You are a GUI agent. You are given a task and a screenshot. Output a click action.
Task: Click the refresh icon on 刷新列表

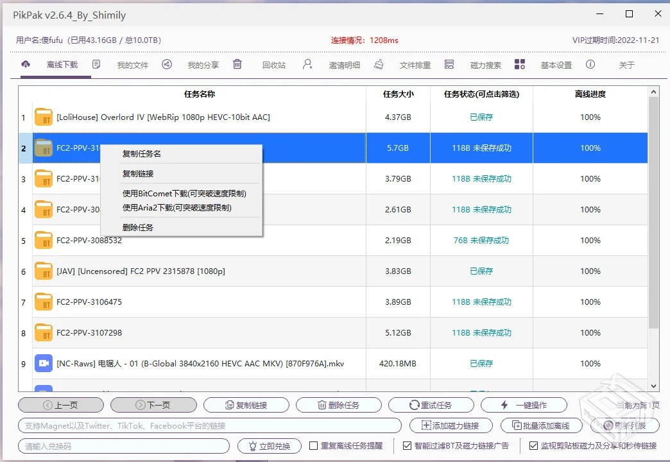[x=609, y=425]
